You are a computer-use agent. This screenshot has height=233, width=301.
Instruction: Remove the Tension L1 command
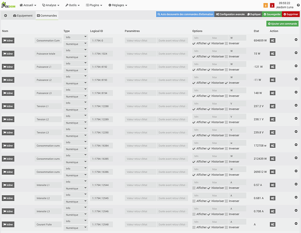296,105
